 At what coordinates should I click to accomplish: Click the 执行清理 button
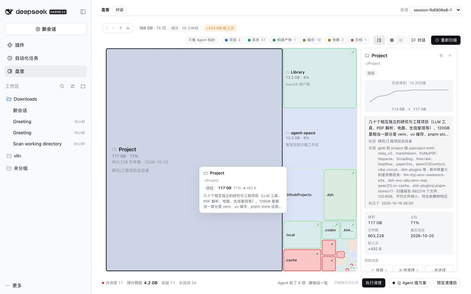point(374,283)
